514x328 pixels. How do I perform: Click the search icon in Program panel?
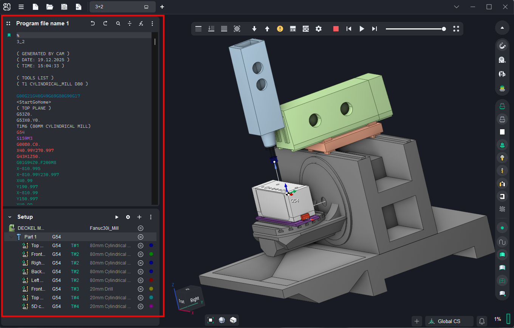[x=118, y=23]
